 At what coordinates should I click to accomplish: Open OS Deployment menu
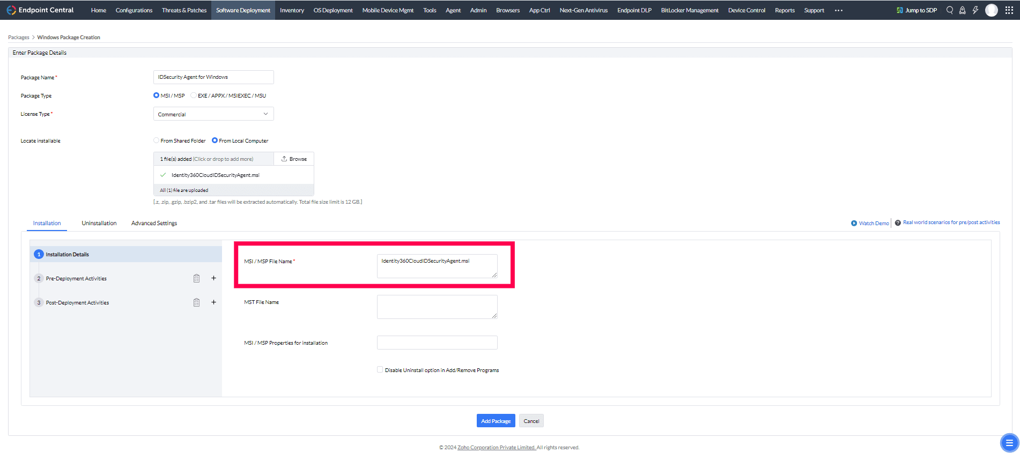[x=333, y=10]
